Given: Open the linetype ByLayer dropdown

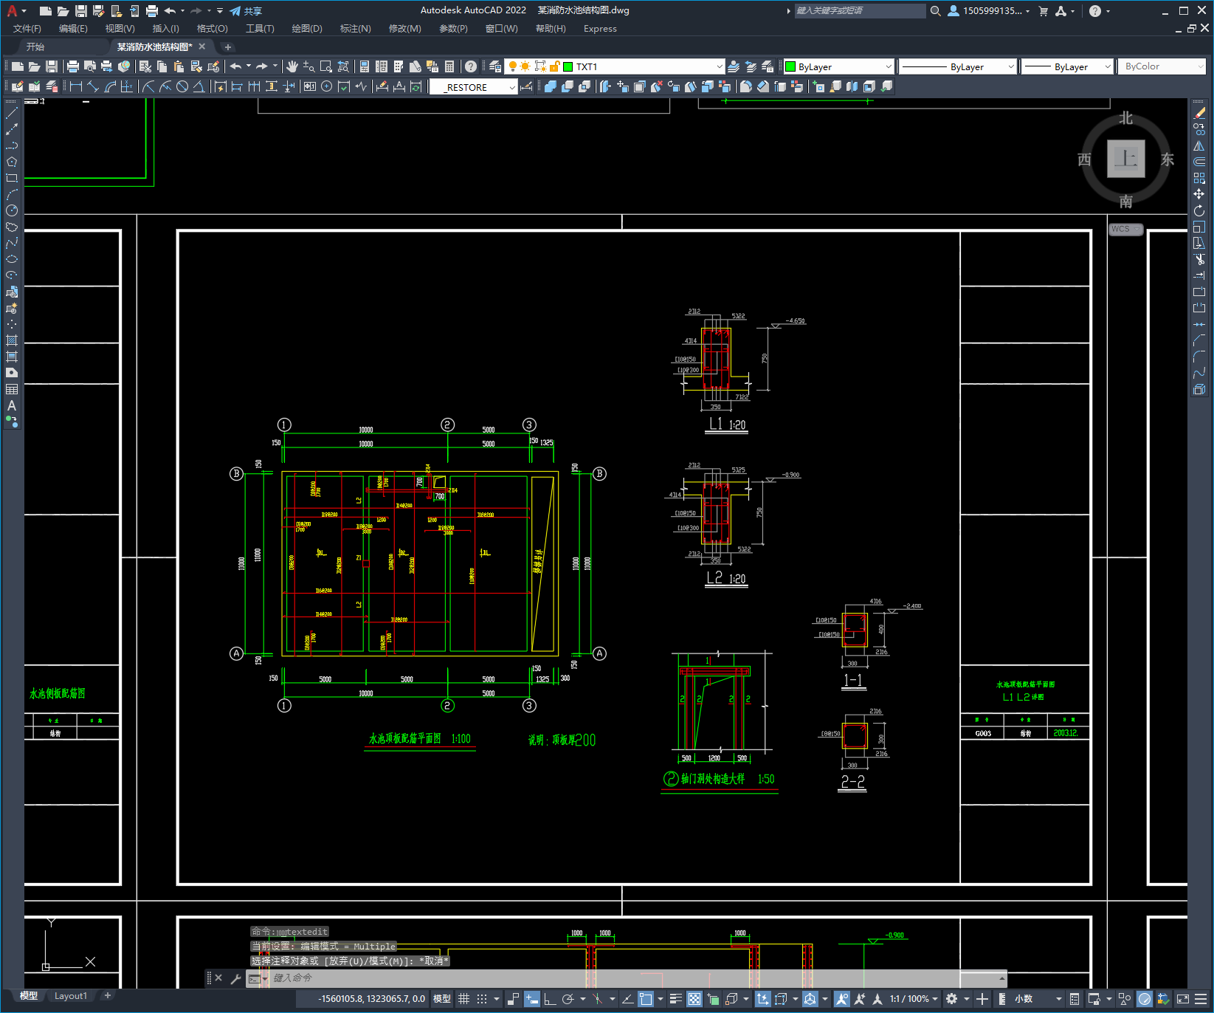Looking at the screenshot, I should tap(958, 66).
